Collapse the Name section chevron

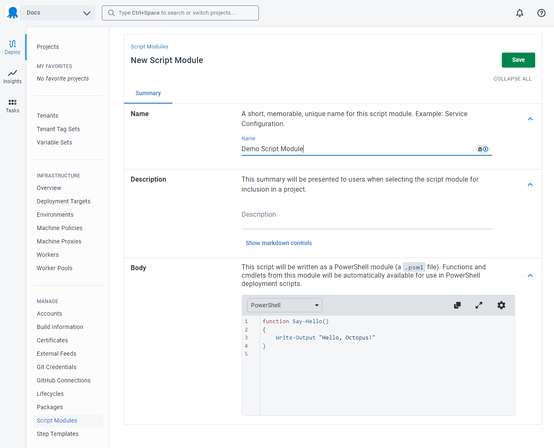[x=530, y=119]
